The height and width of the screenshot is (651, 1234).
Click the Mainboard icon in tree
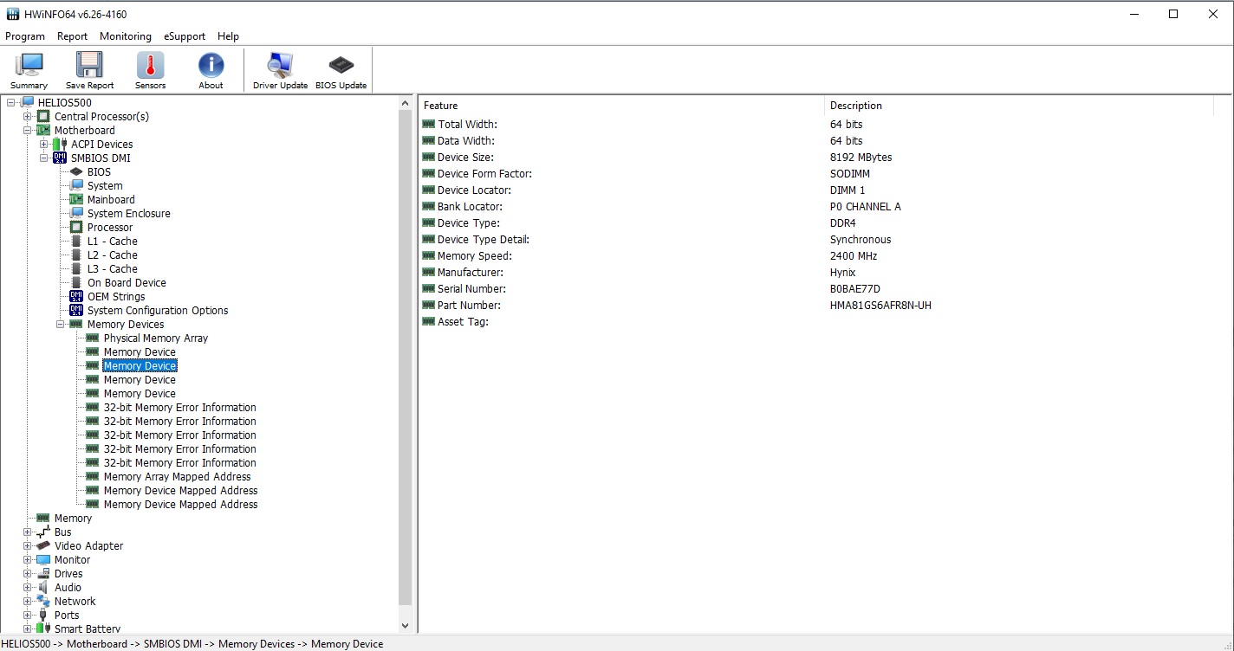76,200
